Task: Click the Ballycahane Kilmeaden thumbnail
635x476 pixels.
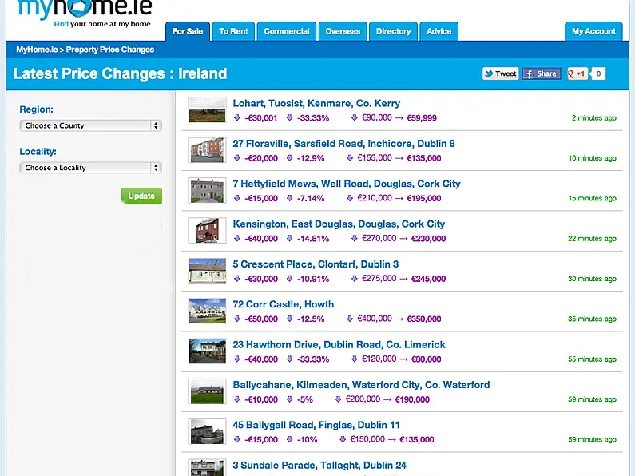Action: tap(207, 391)
